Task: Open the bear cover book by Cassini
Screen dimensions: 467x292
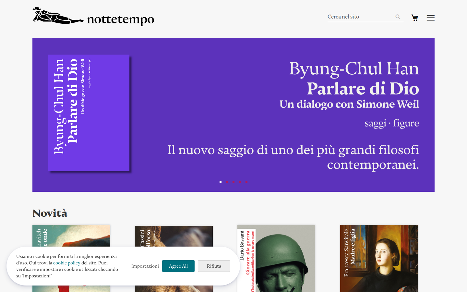Action: pyautogui.click(x=174, y=236)
